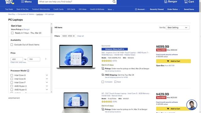This screenshot has height=113, width=201.
Task: Open the Bangor store selector
Action: coord(171,2)
